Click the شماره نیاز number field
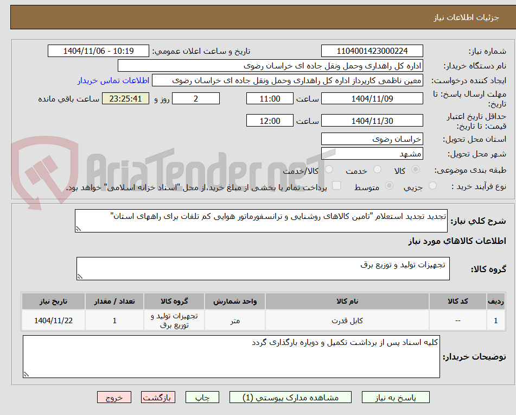 (372, 51)
